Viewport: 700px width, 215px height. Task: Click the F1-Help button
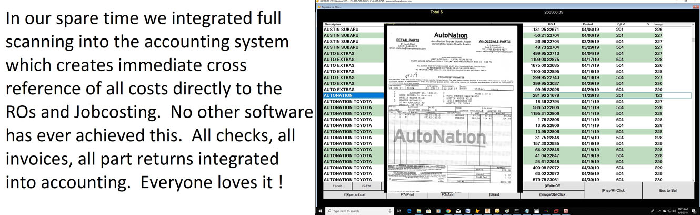point(337,186)
